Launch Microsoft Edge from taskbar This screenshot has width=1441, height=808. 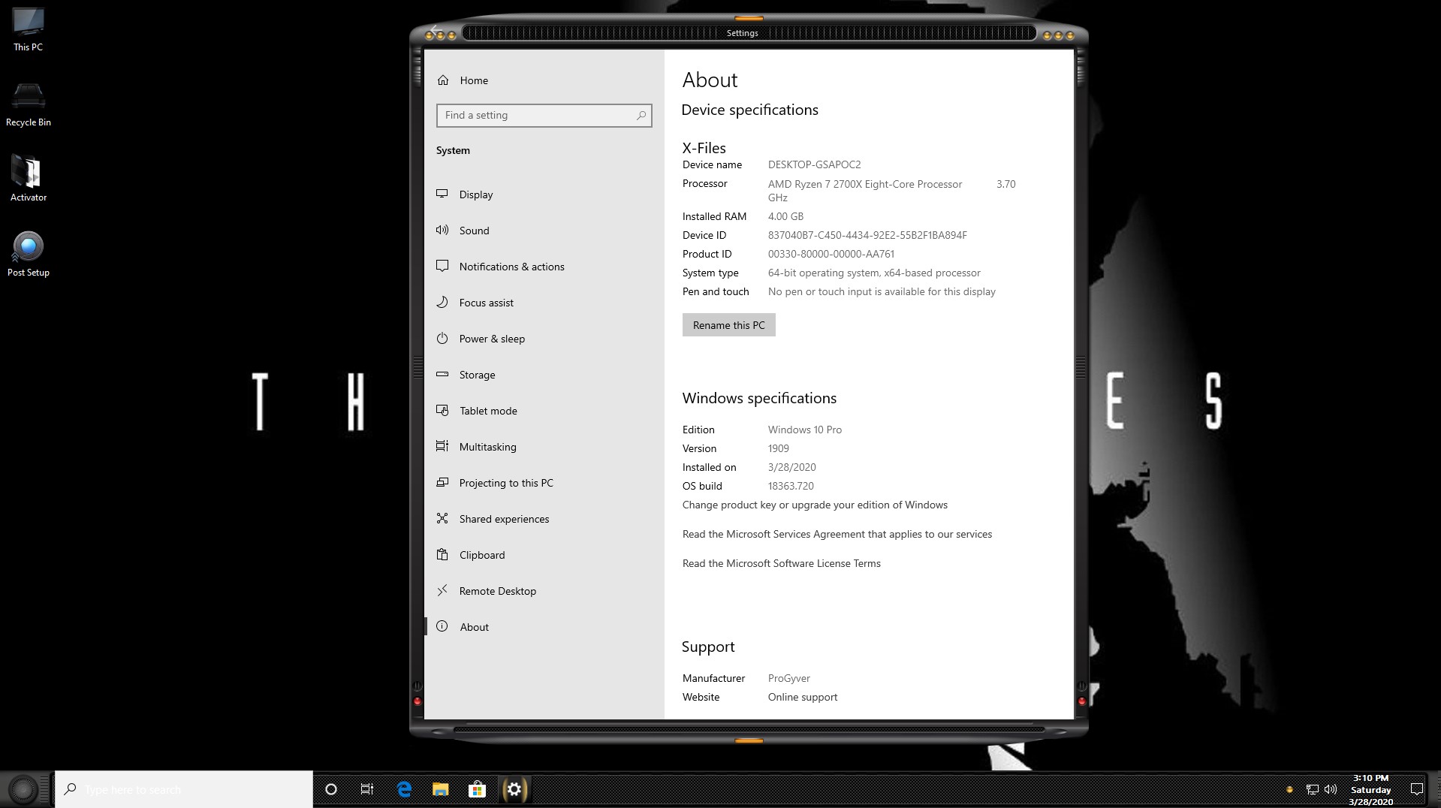tap(404, 789)
